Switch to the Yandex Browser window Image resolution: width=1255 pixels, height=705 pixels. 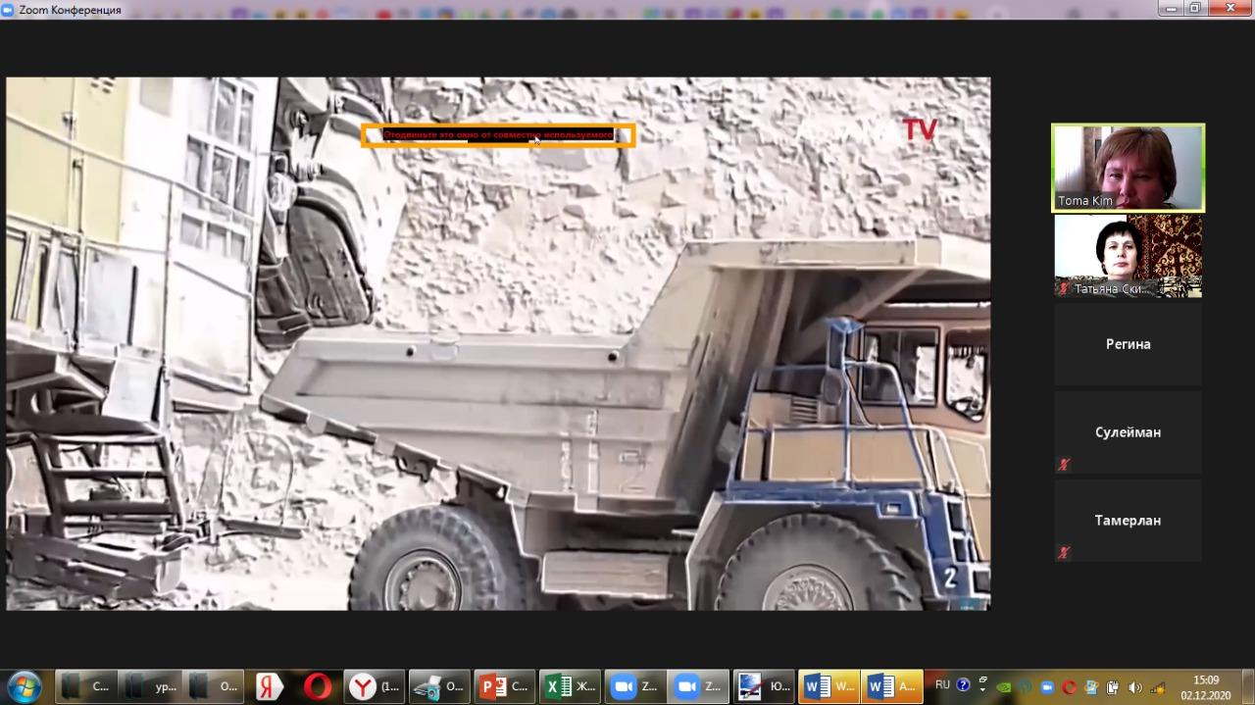377,686
